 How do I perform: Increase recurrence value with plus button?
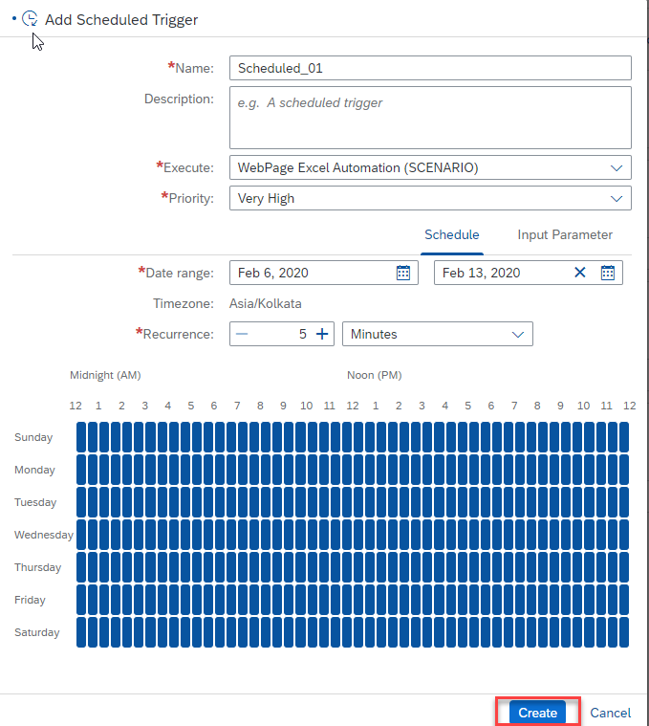click(x=322, y=334)
